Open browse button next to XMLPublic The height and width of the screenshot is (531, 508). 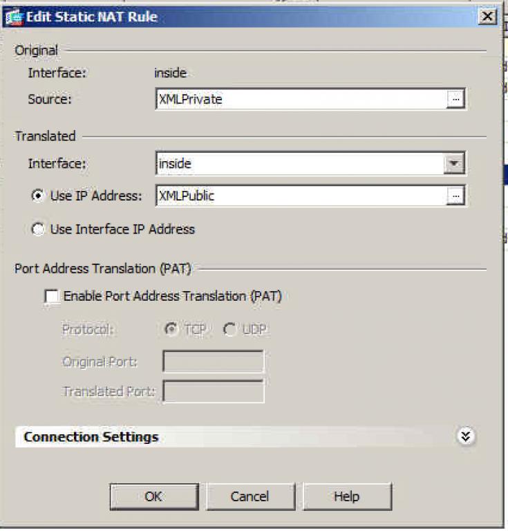[455, 196]
